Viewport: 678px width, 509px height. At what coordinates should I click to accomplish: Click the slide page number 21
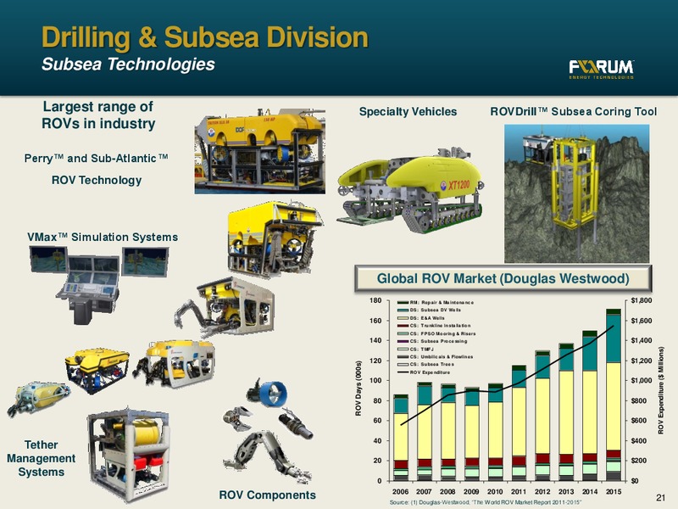[660, 498]
